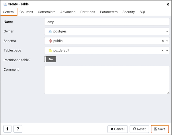The width and height of the screenshot is (172, 135).
Task: View the Parameters tab
Action: pyautogui.click(x=109, y=12)
